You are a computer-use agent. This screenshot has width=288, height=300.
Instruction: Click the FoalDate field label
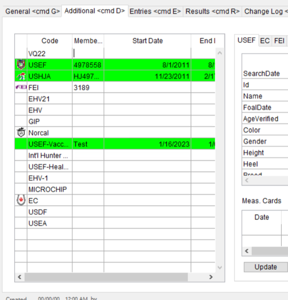click(257, 108)
